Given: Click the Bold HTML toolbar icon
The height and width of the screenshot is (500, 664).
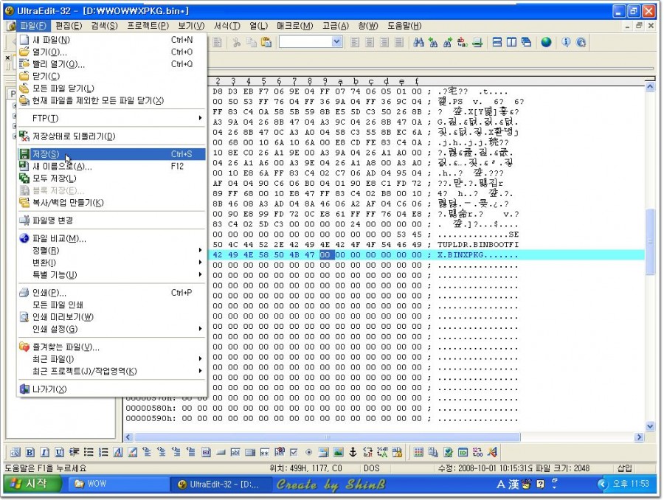Looking at the screenshot, I should point(30,452).
